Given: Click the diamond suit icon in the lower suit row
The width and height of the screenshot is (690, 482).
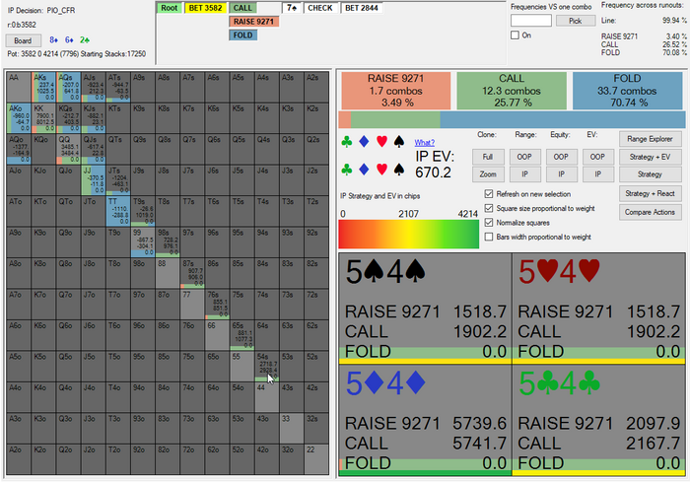Looking at the screenshot, I should [x=364, y=170].
